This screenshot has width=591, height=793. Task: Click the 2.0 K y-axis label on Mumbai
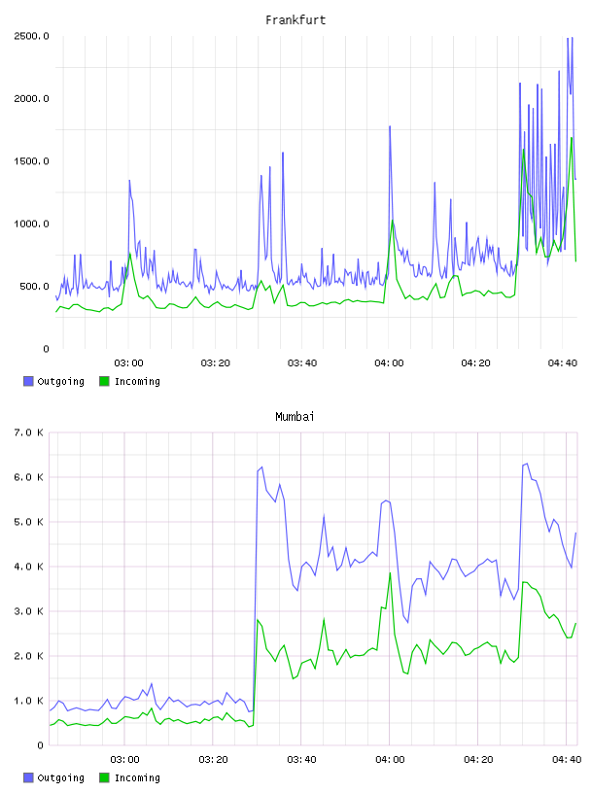(29, 656)
